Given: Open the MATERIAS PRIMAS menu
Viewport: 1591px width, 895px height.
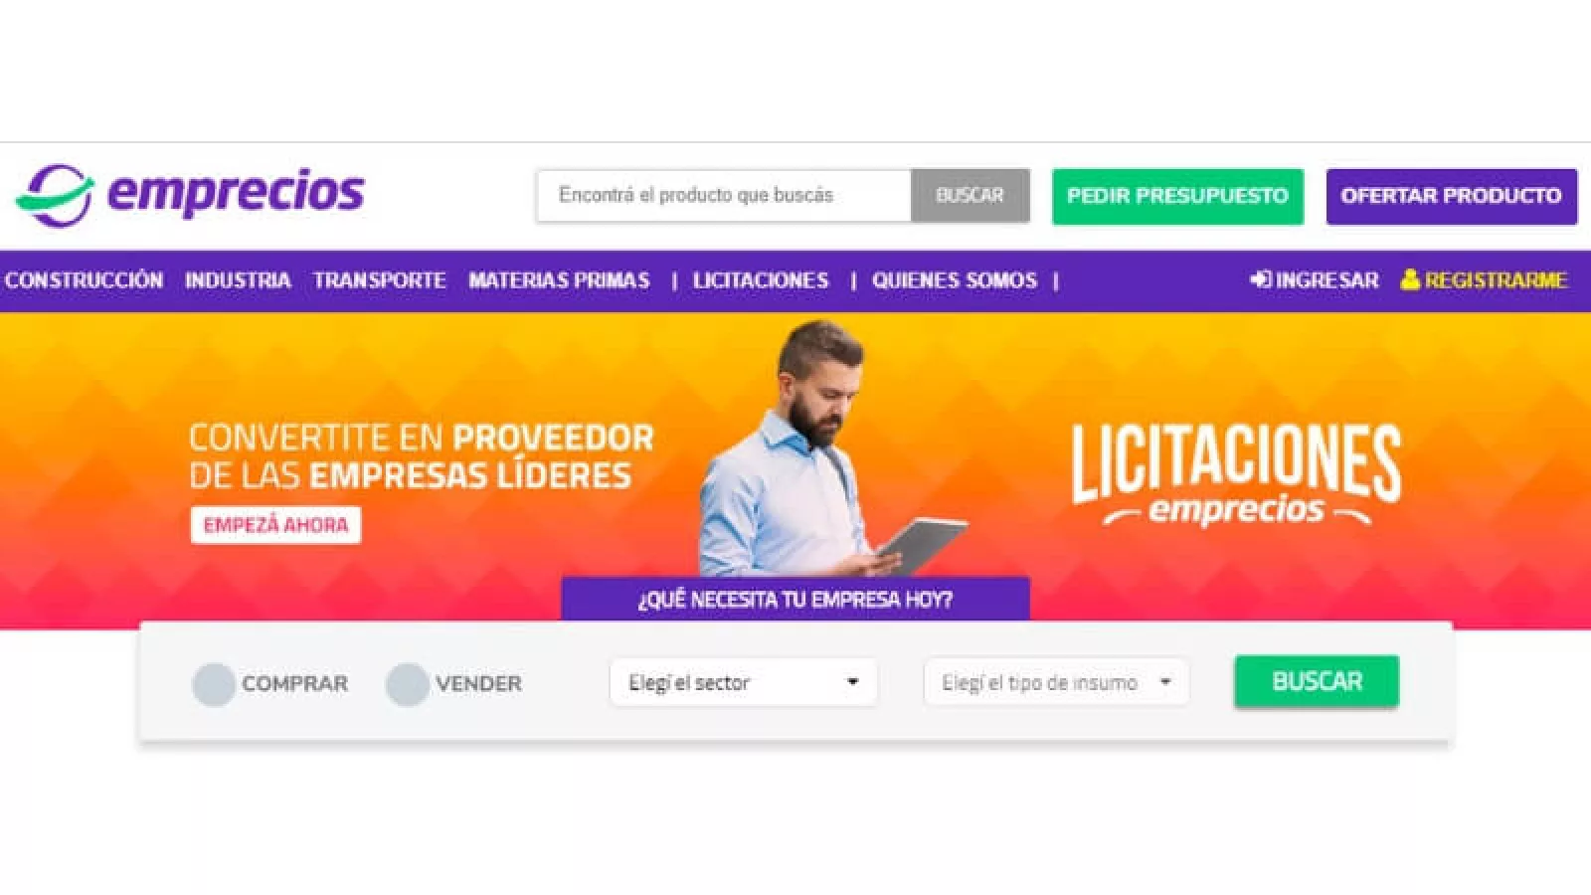Looking at the screenshot, I should click(559, 280).
